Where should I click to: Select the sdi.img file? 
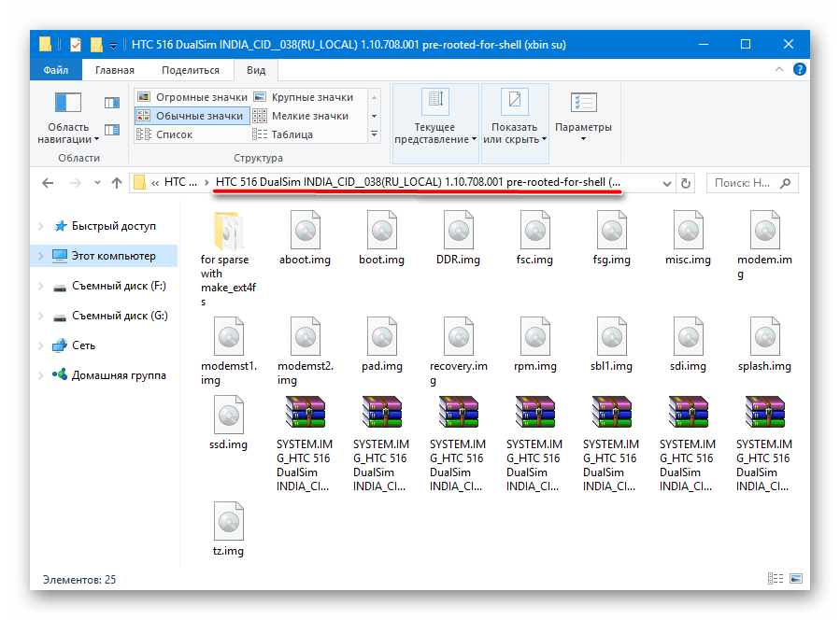coord(688,345)
